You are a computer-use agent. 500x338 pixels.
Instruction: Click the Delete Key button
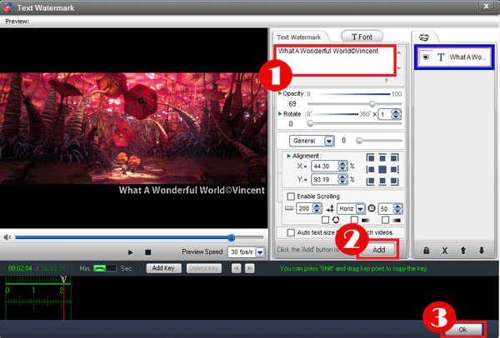coord(204,268)
